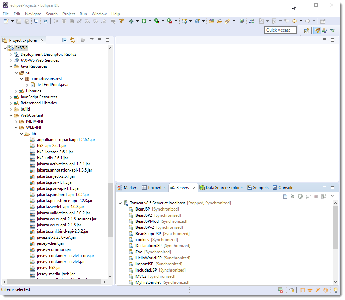Screen dimensions: 345x300
Task: Click the Open Task folder icon
Action: [219, 21]
